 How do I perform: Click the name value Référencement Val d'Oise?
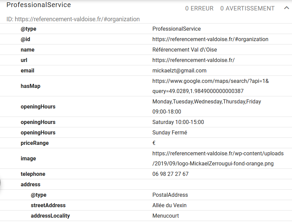(x=184, y=50)
